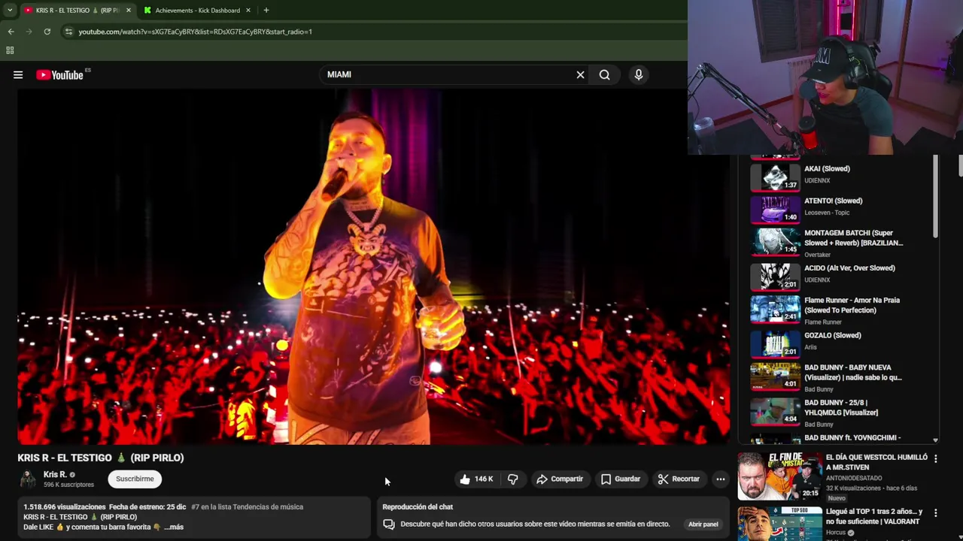This screenshot has width=963, height=541.
Task: Select MONTAGEM BATCHI playlist thumbnail
Action: click(x=775, y=242)
